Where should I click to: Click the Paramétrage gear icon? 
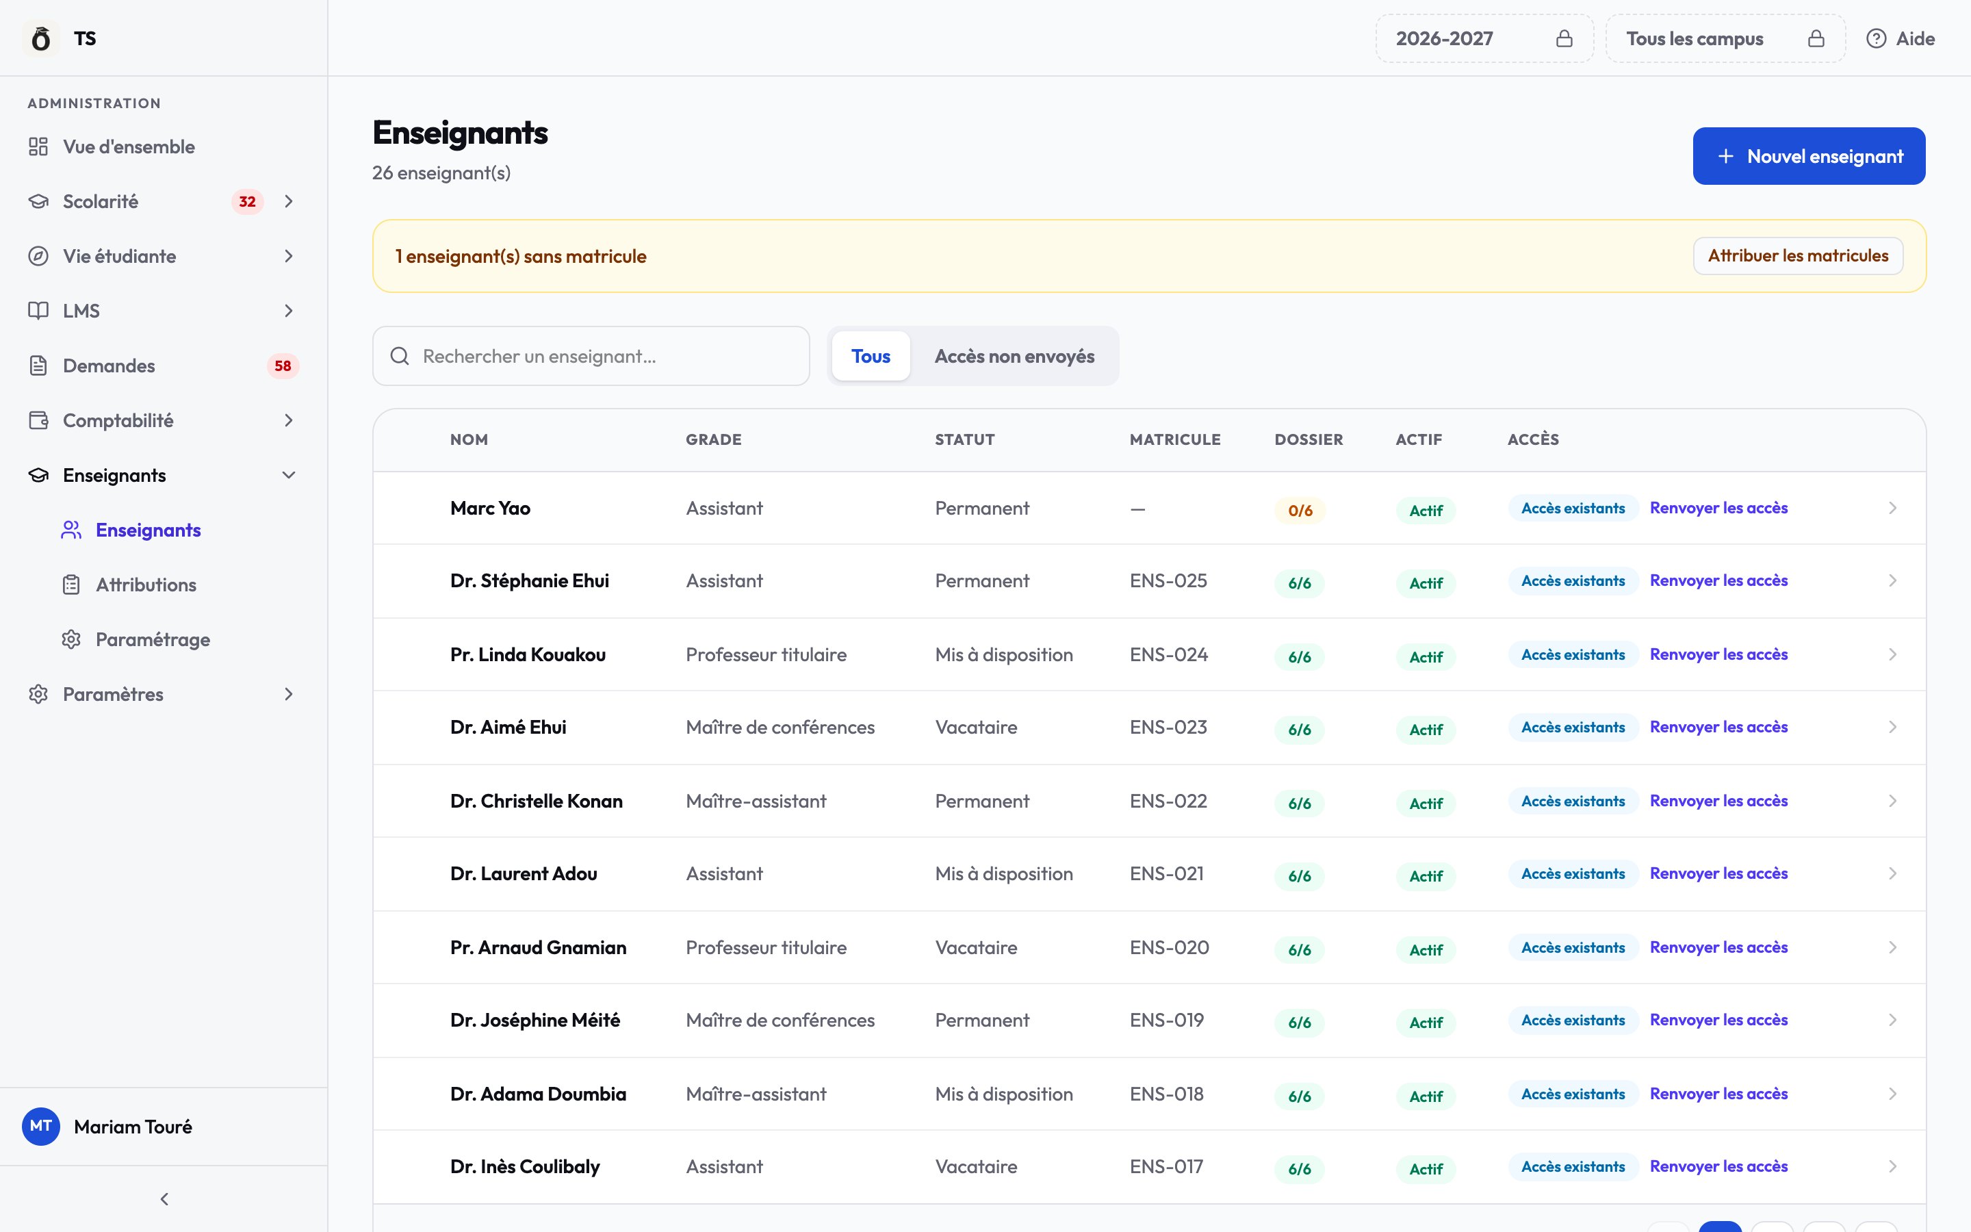pos(72,640)
